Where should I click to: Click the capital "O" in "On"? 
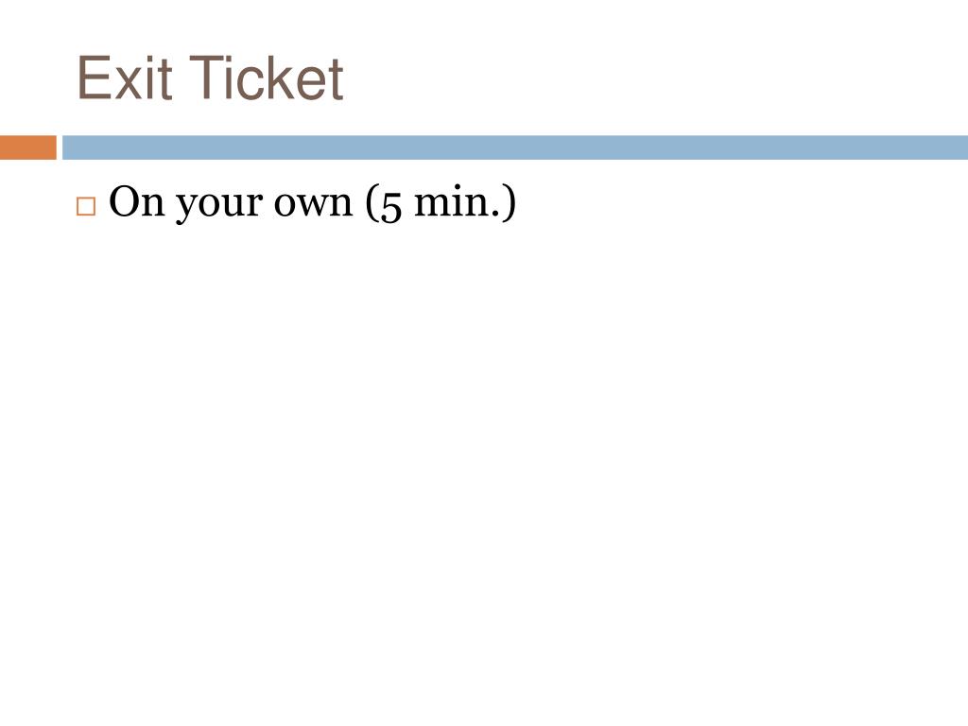tap(125, 202)
